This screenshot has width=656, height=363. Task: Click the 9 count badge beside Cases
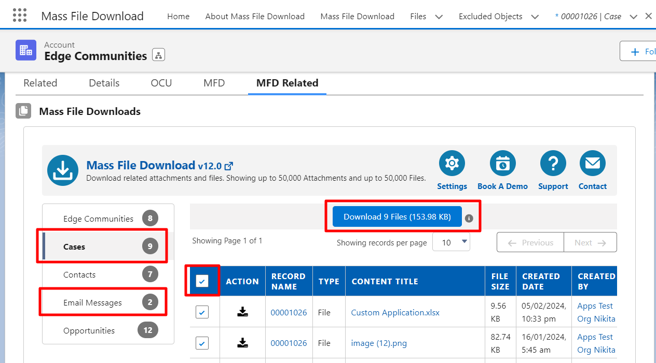click(150, 246)
